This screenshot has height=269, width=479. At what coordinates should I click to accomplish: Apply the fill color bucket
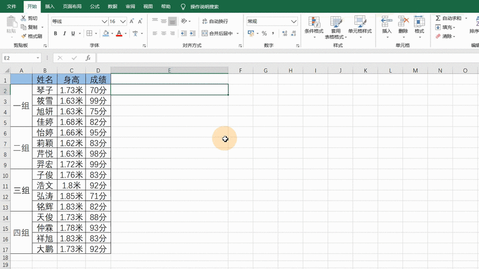[x=106, y=33]
